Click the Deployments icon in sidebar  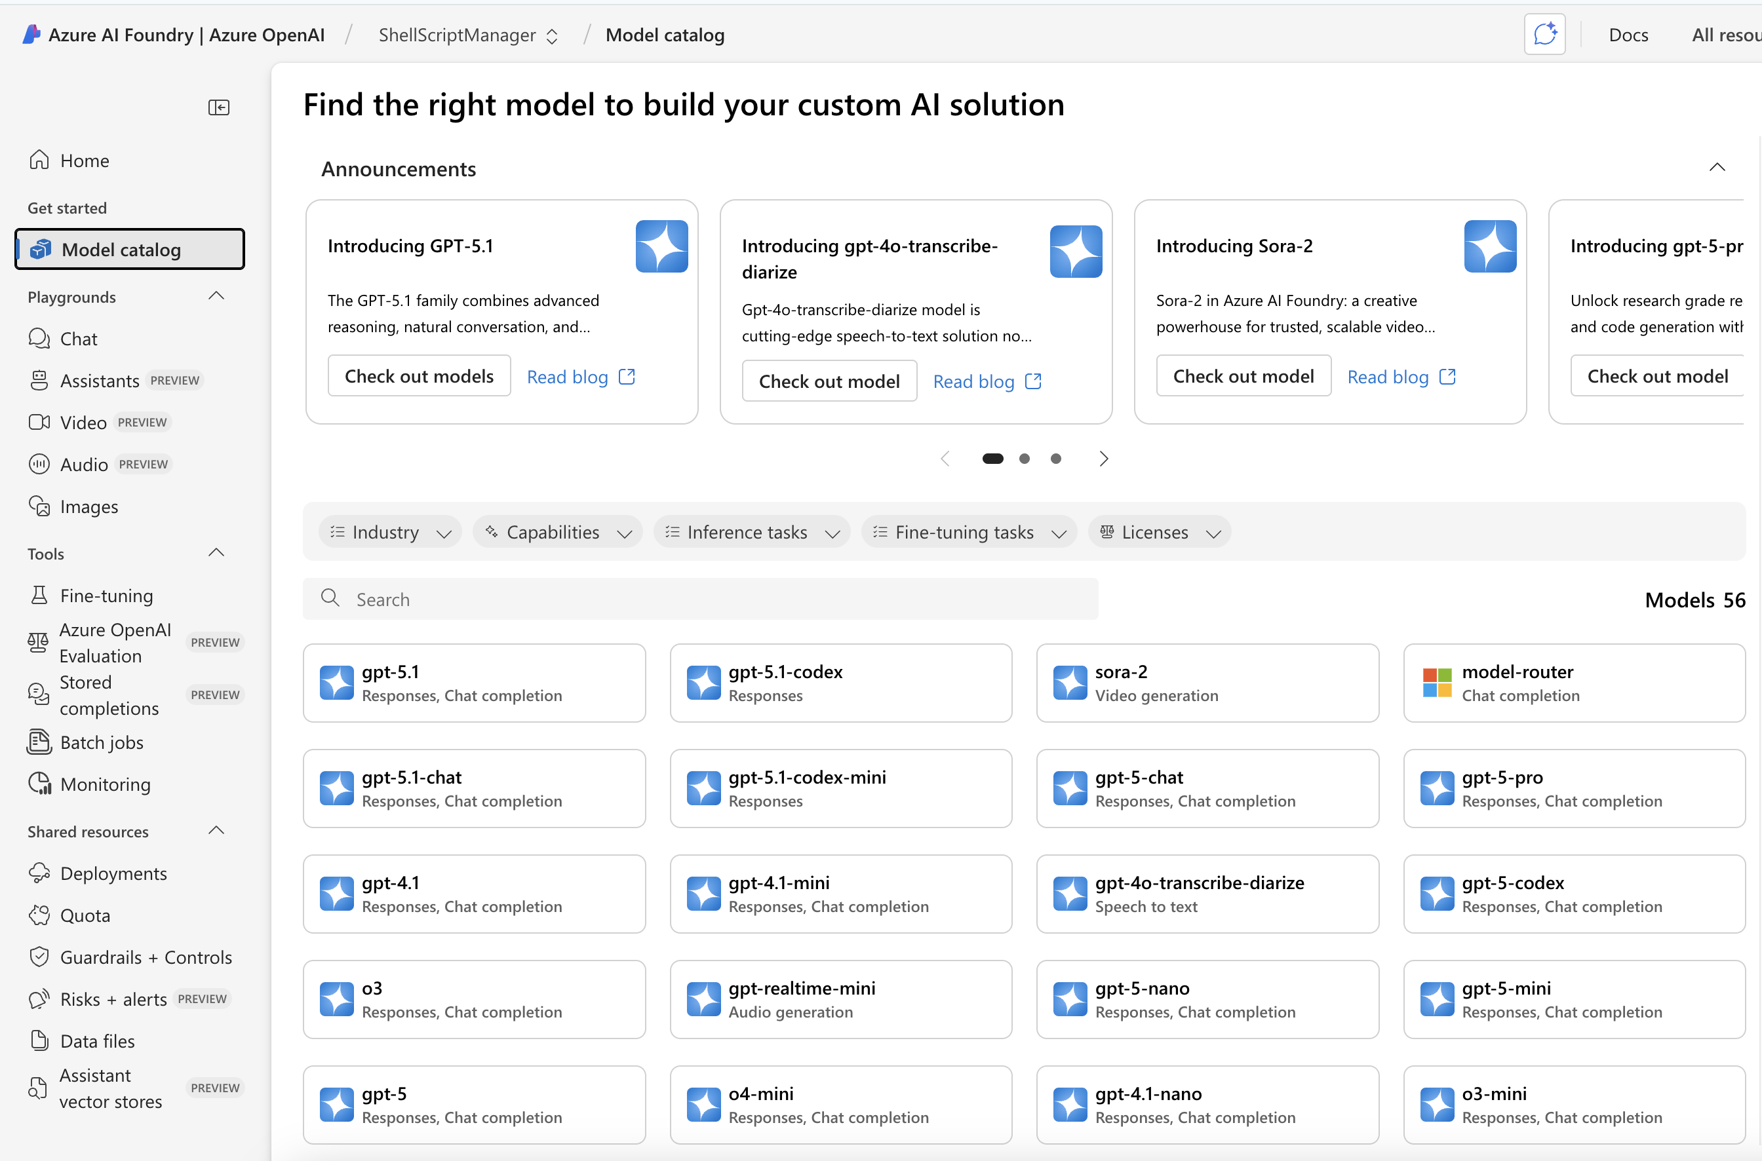(x=39, y=874)
